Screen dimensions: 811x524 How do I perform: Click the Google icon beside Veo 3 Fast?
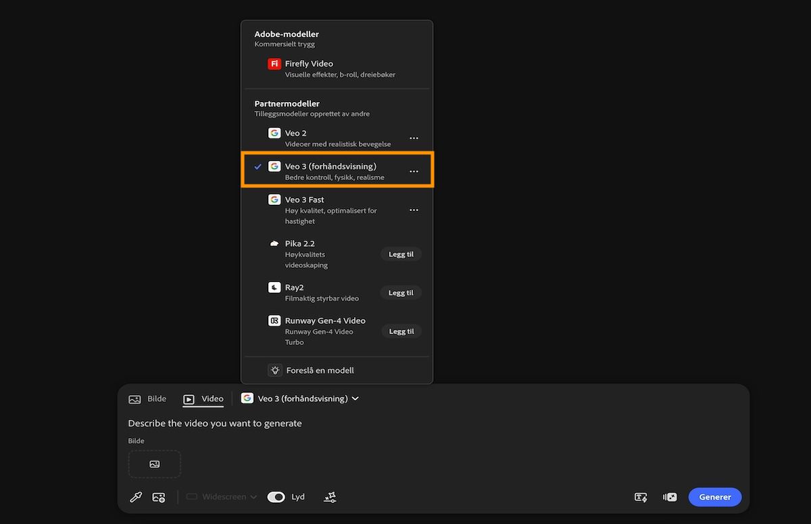pyautogui.click(x=274, y=199)
